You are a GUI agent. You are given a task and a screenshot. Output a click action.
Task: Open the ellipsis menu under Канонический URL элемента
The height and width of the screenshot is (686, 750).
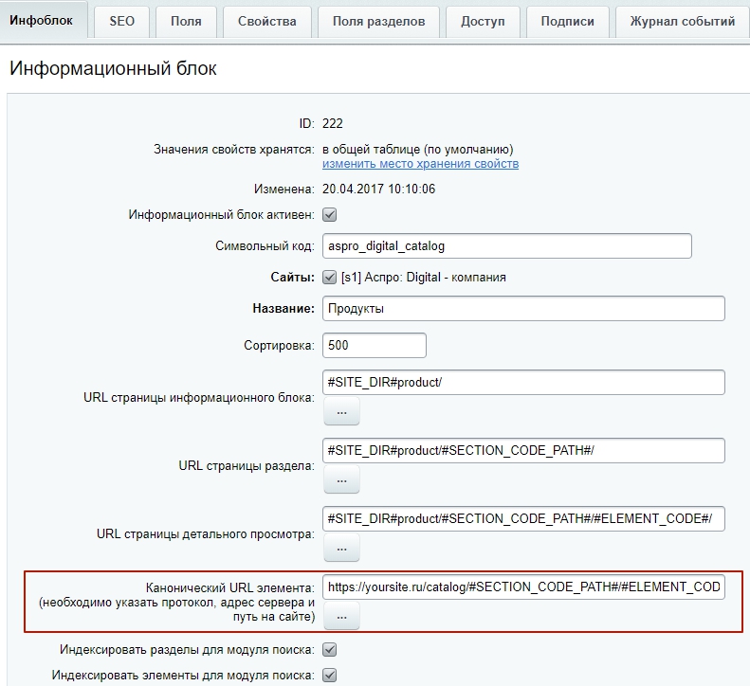pos(341,617)
